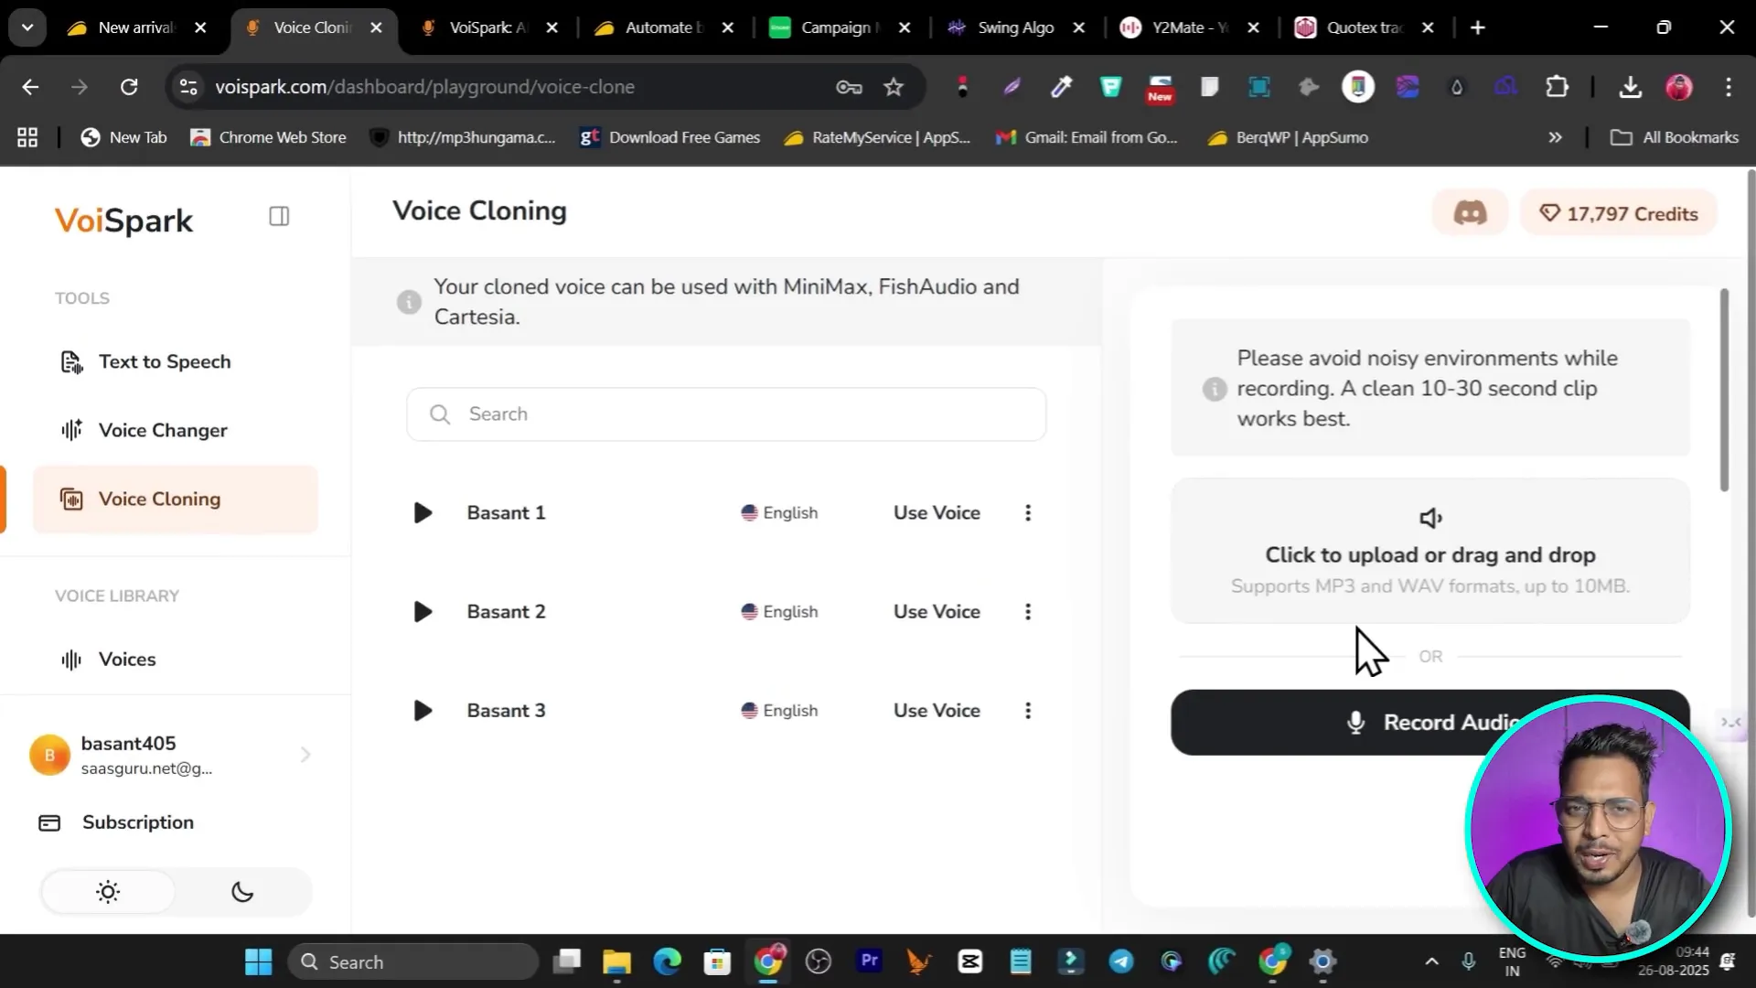Open the Discord icon button

click(x=1470, y=213)
